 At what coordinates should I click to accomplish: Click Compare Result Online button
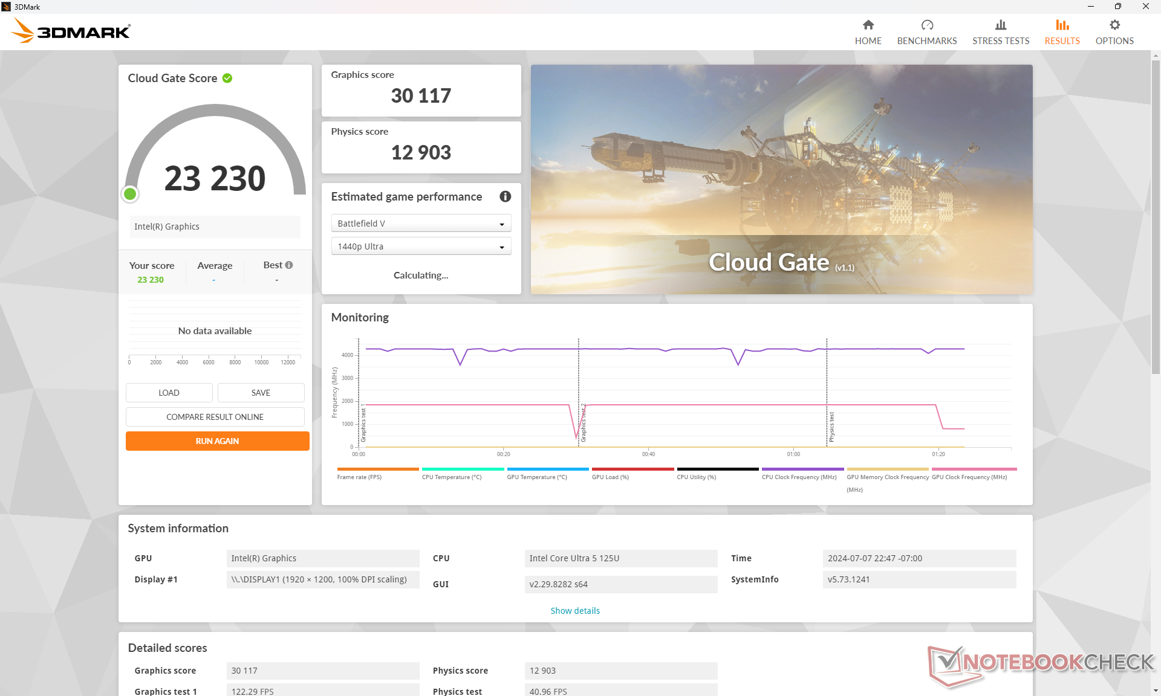tap(215, 417)
